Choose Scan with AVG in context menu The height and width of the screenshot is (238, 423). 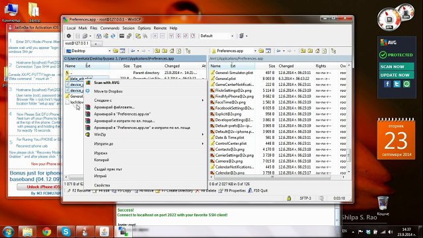145,83
